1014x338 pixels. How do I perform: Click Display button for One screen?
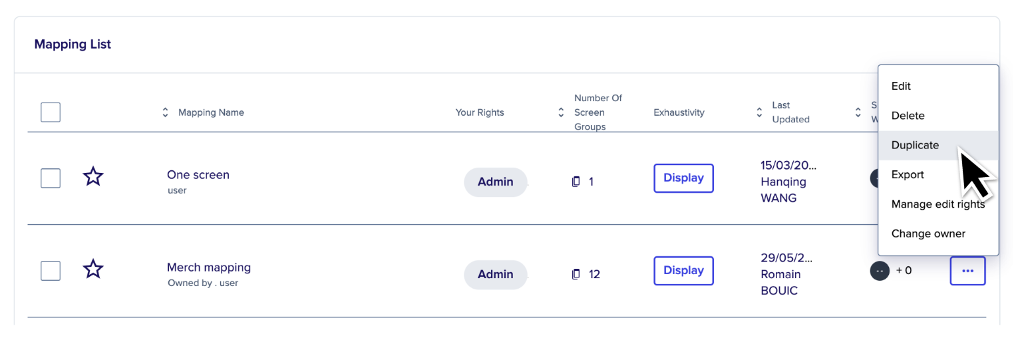coord(683,178)
